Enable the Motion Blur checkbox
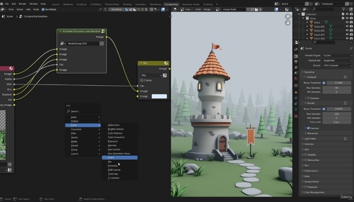The image size is (354, 202). coord(306,160)
